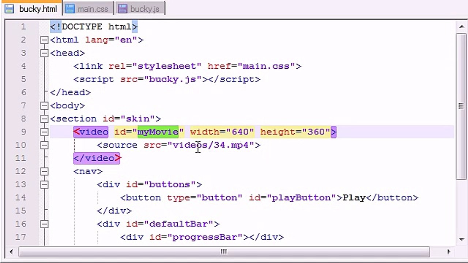
Task: Click the closing </head> tag
Action: [70, 92]
